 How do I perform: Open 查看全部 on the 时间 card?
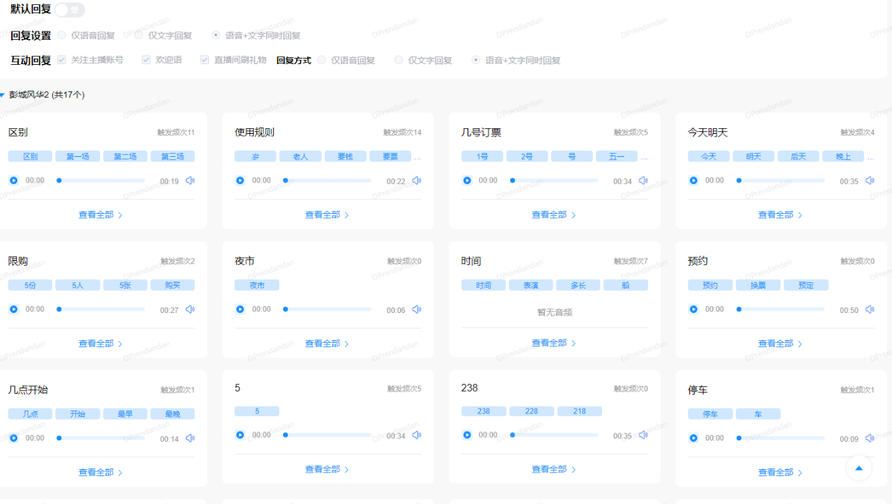[x=553, y=343]
